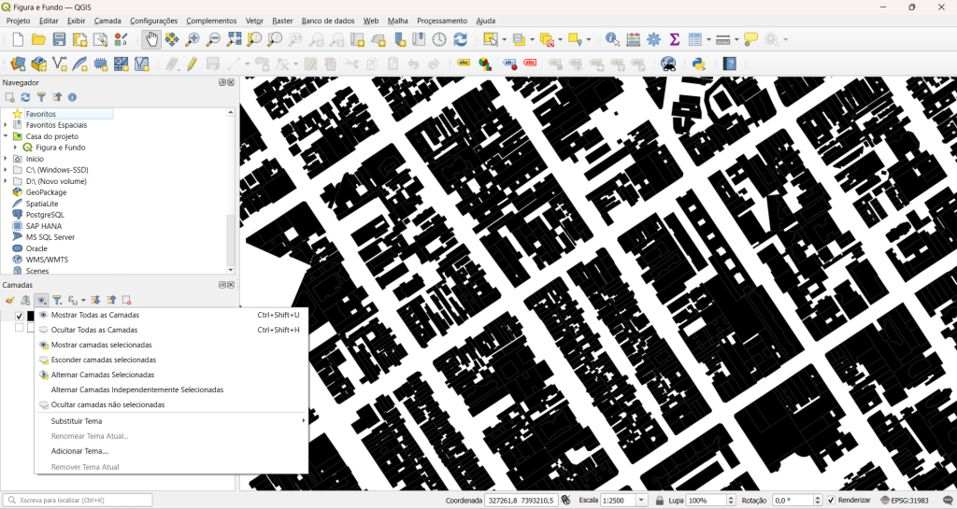The width and height of the screenshot is (957, 509).
Task: Click the Zoom Full extent icon
Action: 234,39
